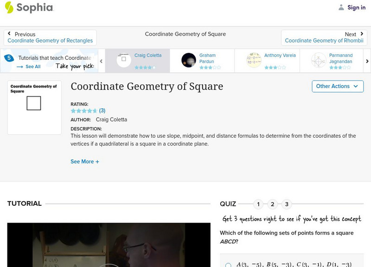This screenshot has width=371, height=267.
Task: Click Craig Coletta's tutorial avatar
Action: click(x=124, y=60)
